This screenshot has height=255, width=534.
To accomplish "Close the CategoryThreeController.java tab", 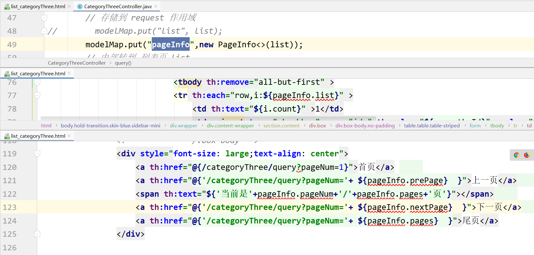I will coord(156,6).
